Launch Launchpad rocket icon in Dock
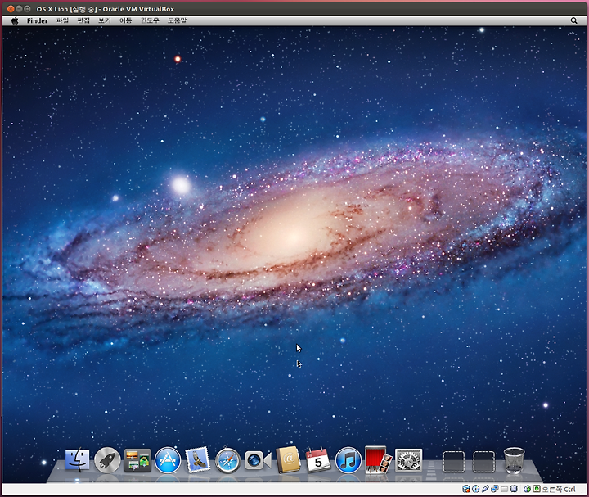Image resolution: width=589 pixels, height=497 pixels. [x=107, y=460]
